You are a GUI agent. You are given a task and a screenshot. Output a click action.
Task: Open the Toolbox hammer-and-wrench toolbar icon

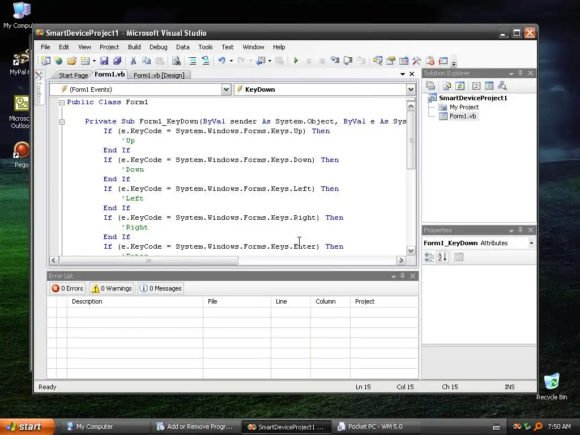(x=416, y=61)
